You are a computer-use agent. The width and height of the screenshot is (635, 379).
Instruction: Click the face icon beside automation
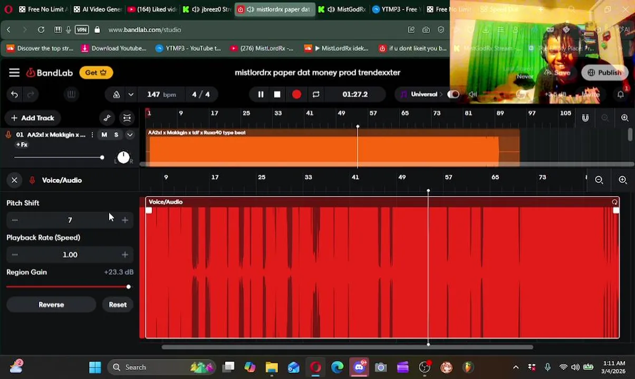127,118
